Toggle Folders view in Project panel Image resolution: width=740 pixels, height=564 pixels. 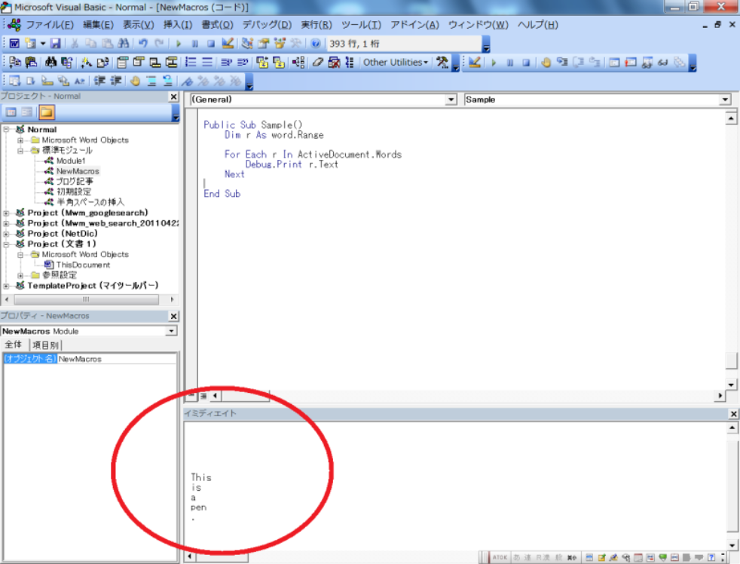[47, 113]
